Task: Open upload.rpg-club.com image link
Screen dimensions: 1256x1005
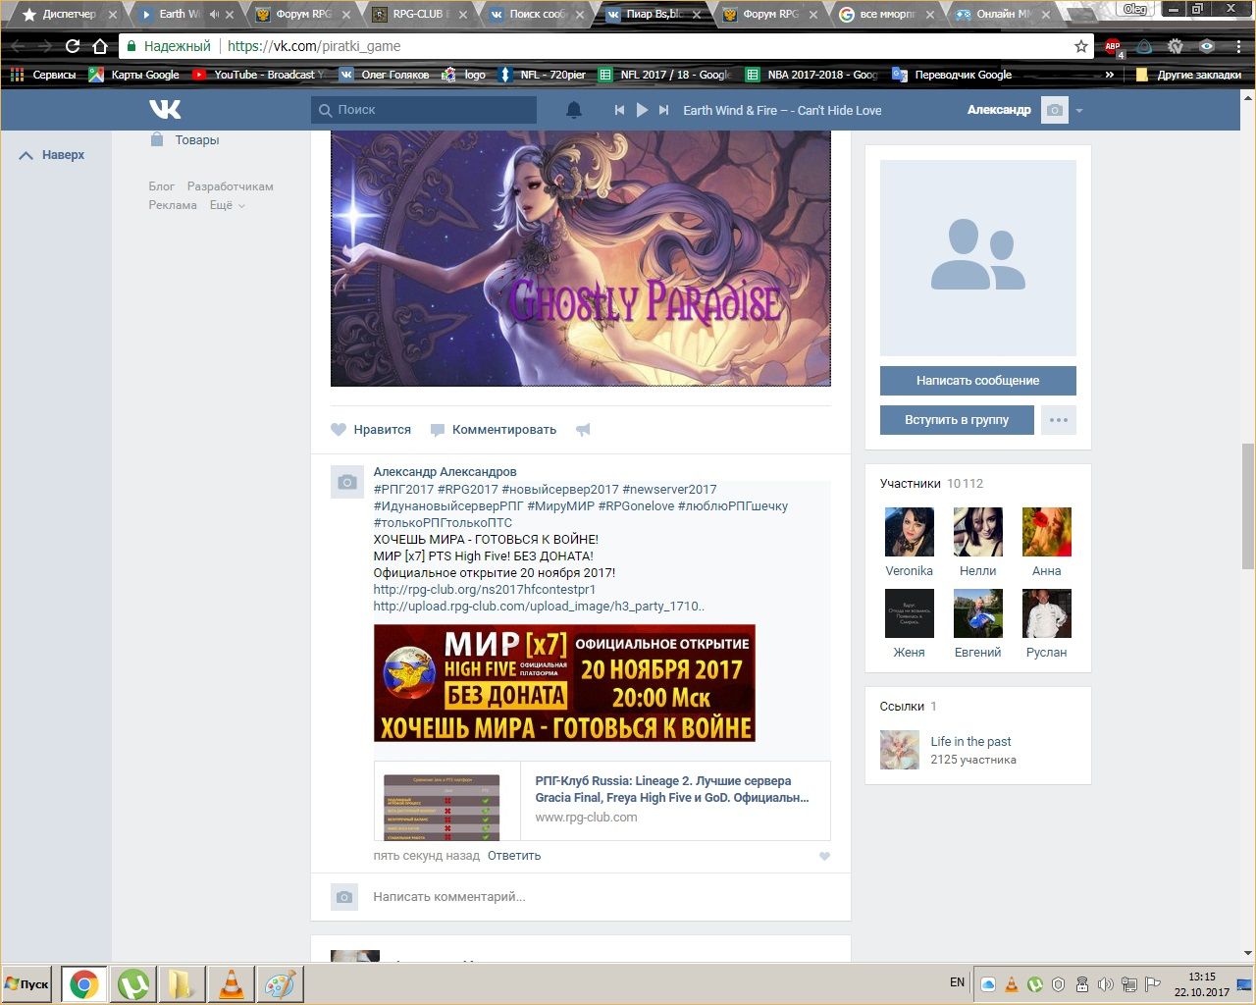Action: (x=539, y=607)
